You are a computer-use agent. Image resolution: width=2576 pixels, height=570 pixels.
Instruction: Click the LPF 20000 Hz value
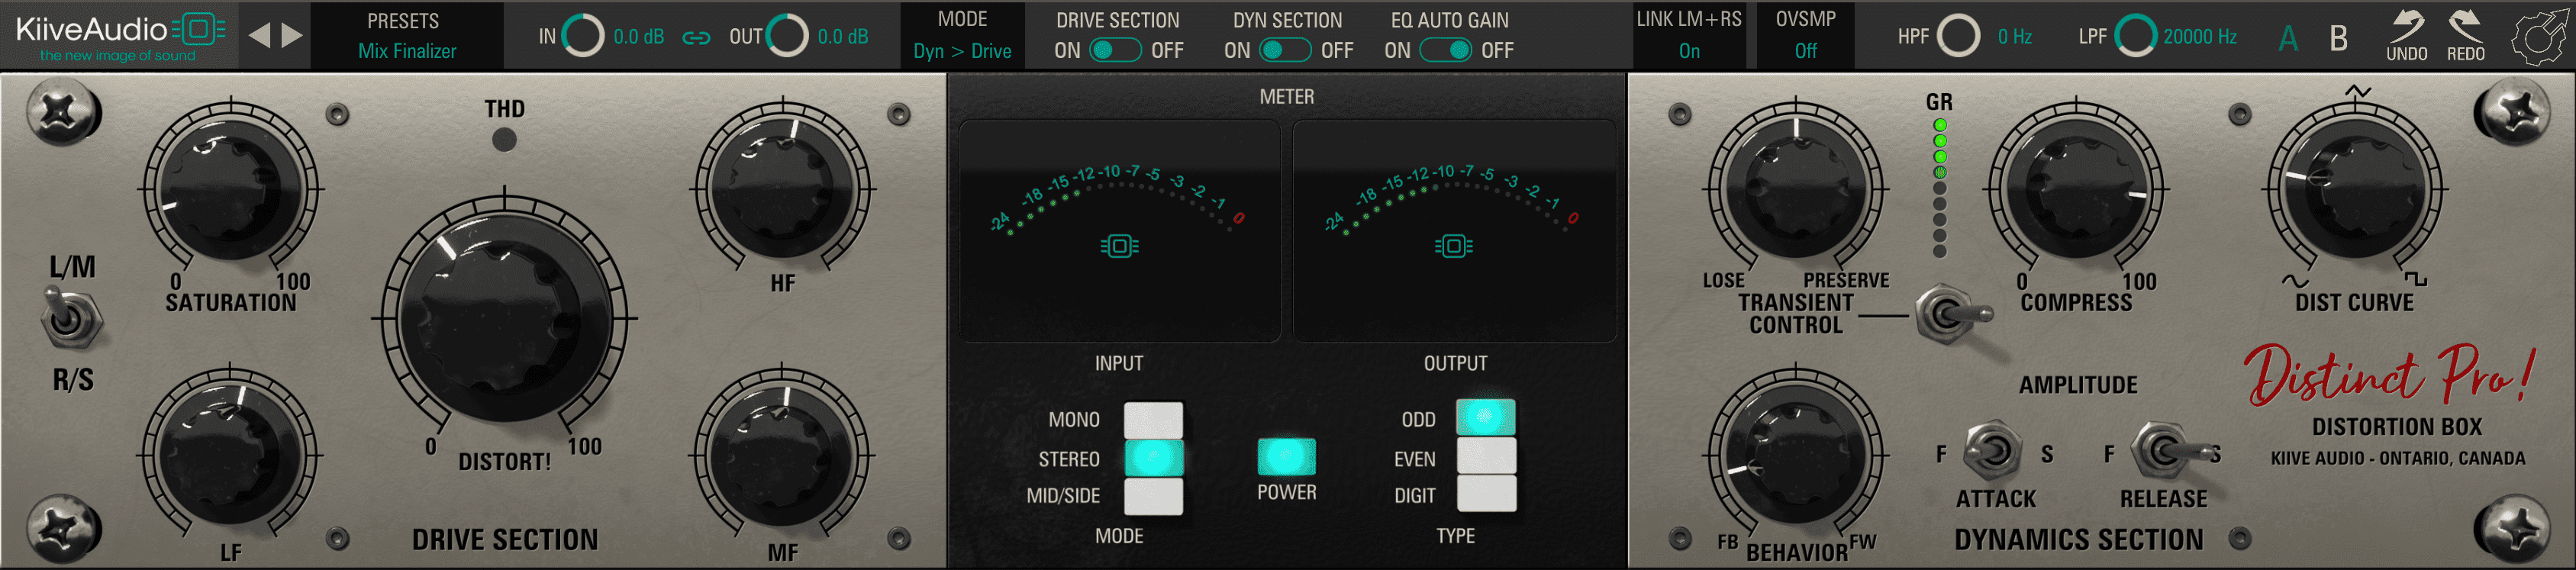pos(2200,37)
